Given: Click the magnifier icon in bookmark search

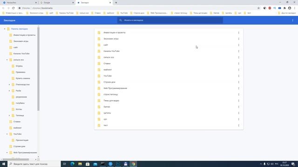Looking at the screenshot, I should pos(121,20).
